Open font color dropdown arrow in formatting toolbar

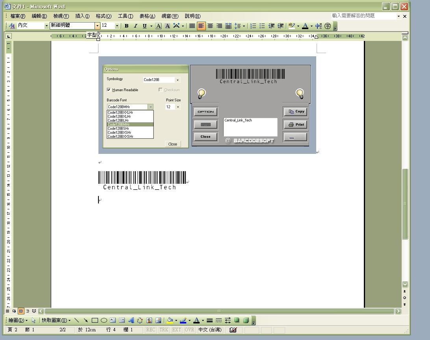tap(311, 26)
